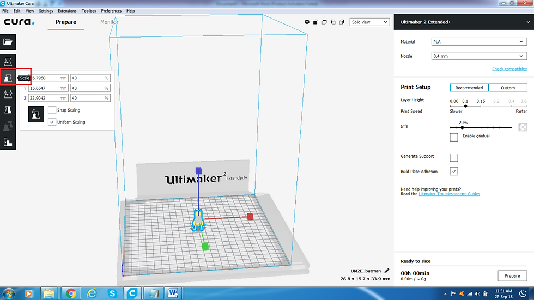This screenshot has width=534, height=300.
Task: Open file with folder icon
Action: tap(8, 42)
